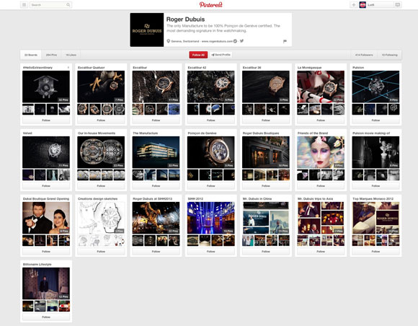Open the Roger Dubuis Boutiques cover image

click(266, 152)
